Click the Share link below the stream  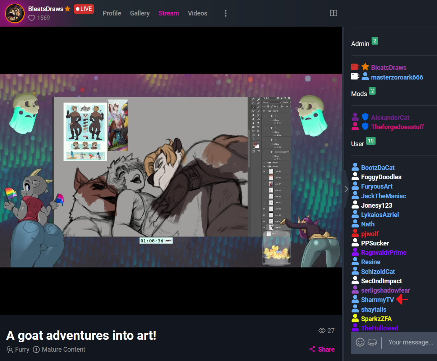tap(322, 349)
